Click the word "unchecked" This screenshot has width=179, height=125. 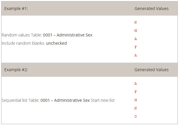pos(57,43)
